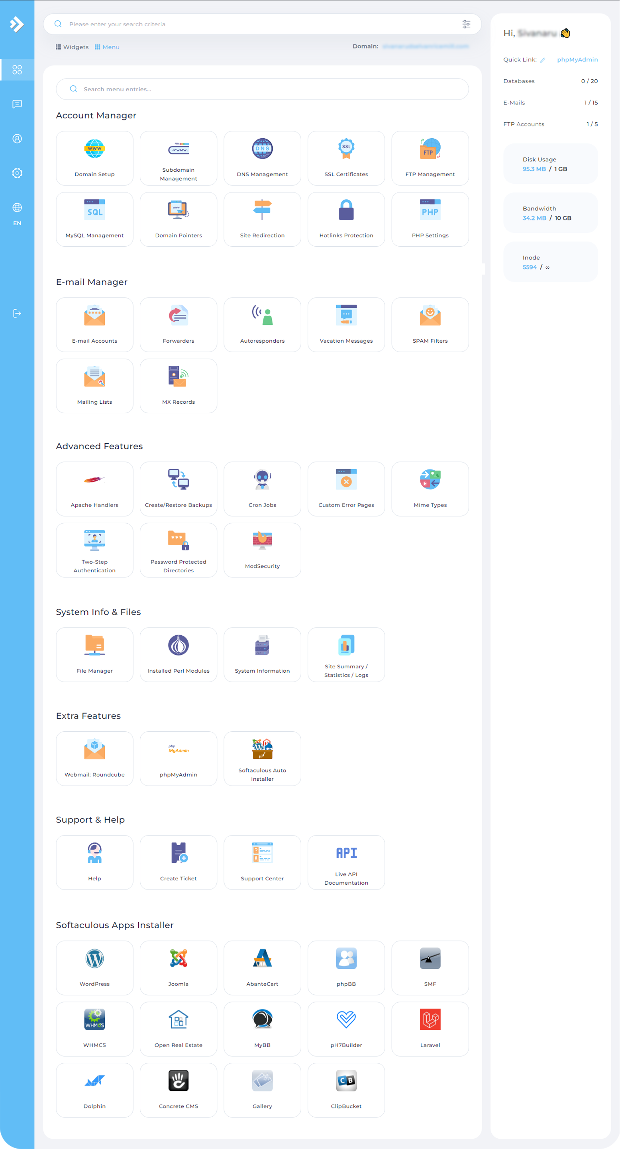Screen dimensions: 620x1149
Task: Switch to Menu view
Action: pos(107,47)
